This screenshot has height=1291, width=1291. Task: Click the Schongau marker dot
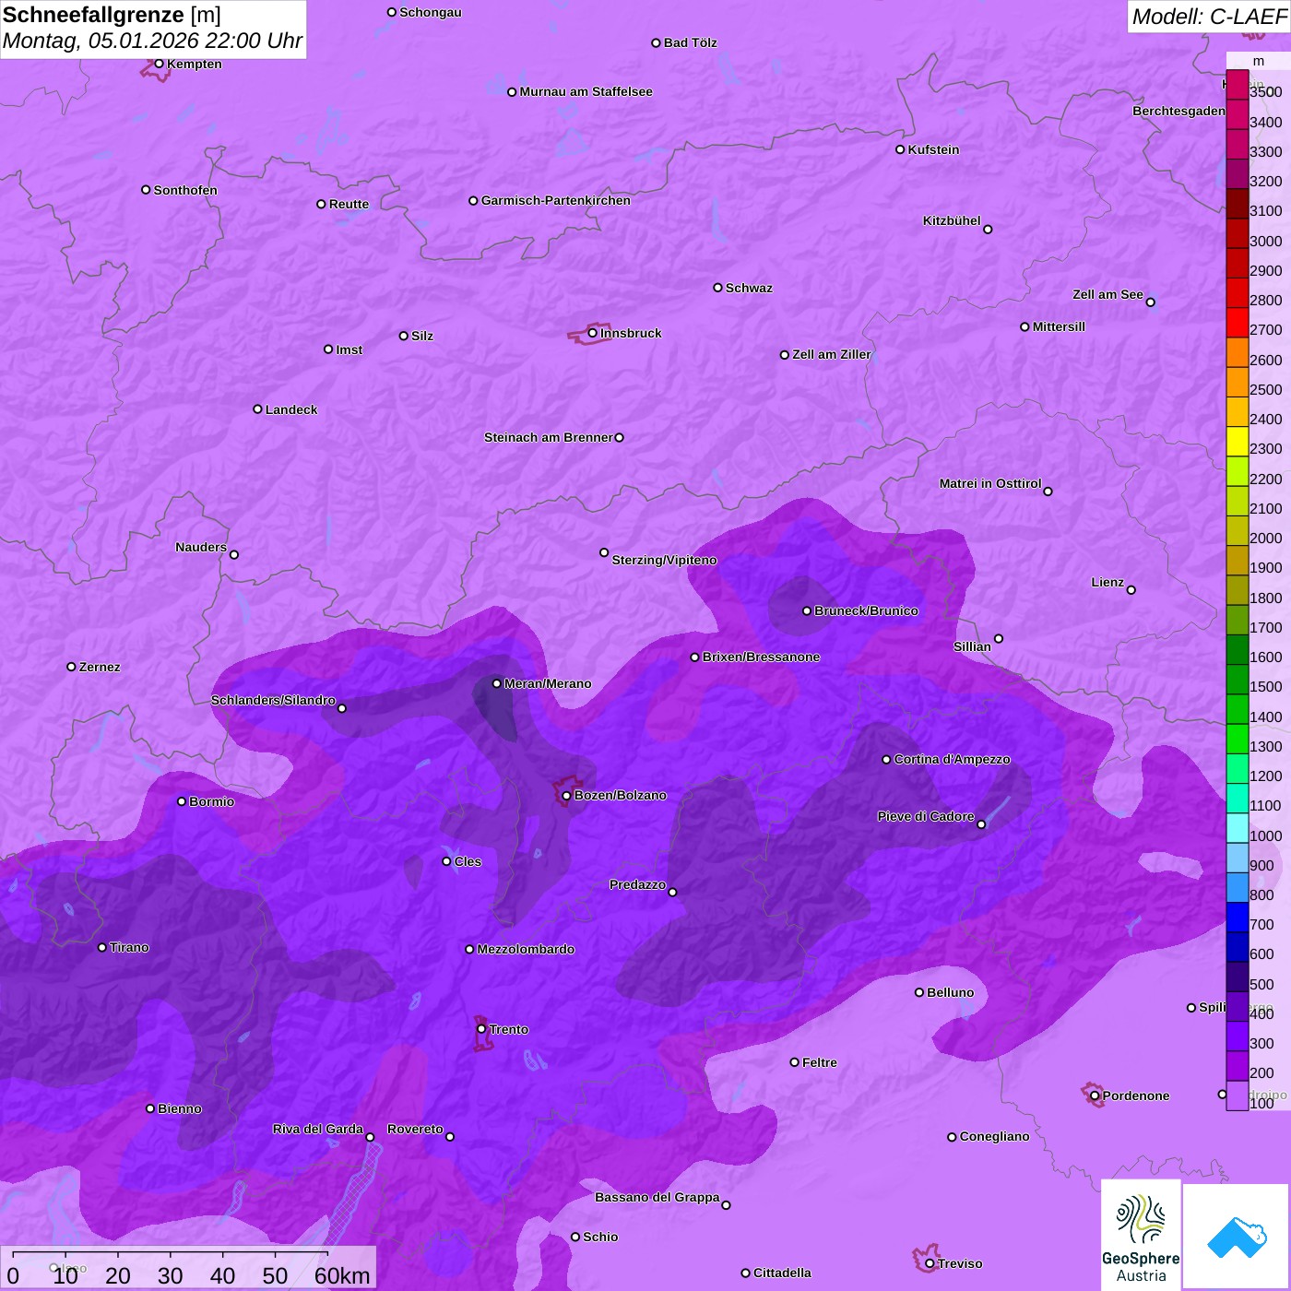(392, 12)
